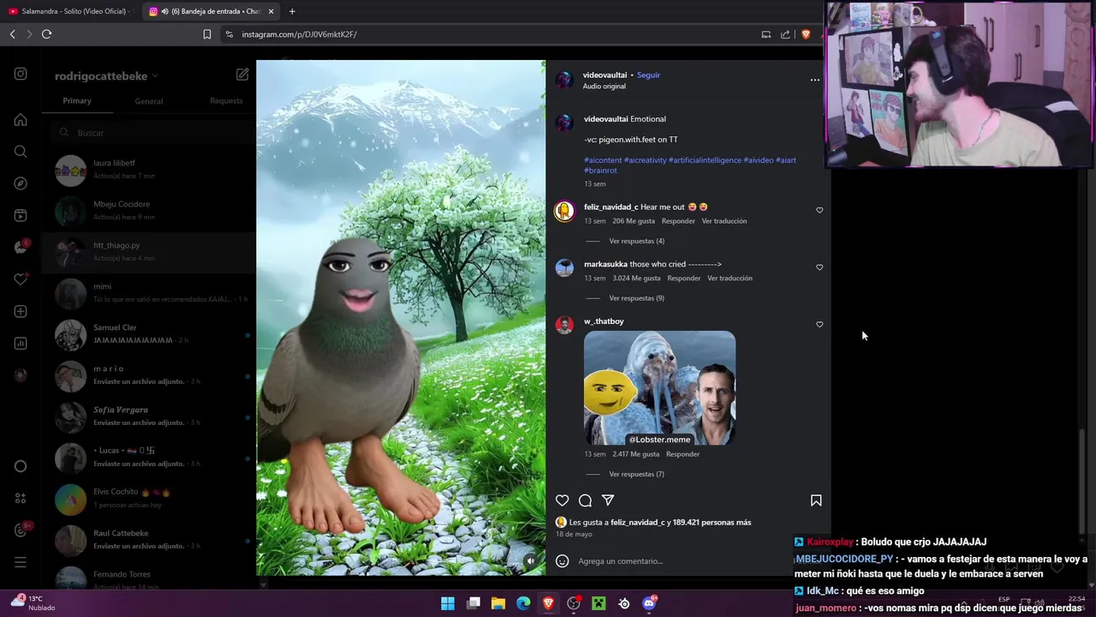Open the Minecraft creeper taskbar icon

click(x=599, y=604)
